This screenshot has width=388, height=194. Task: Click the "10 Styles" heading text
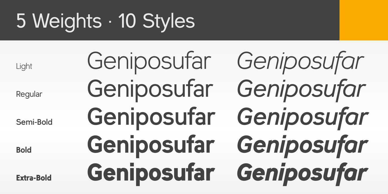[x=156, y=21]
